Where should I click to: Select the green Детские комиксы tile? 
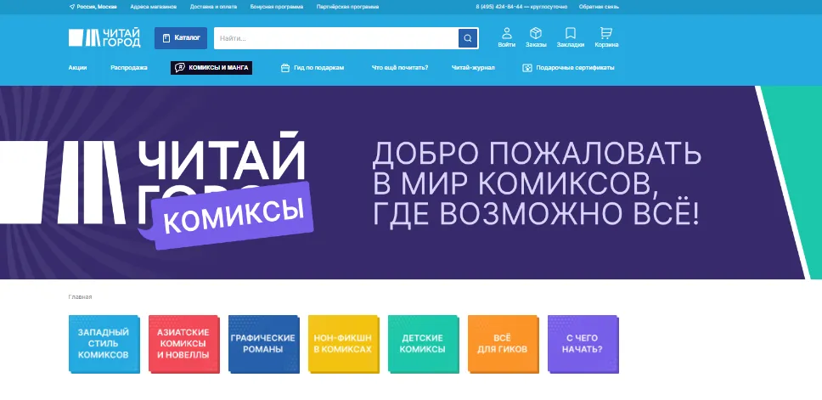coord(423,344)
